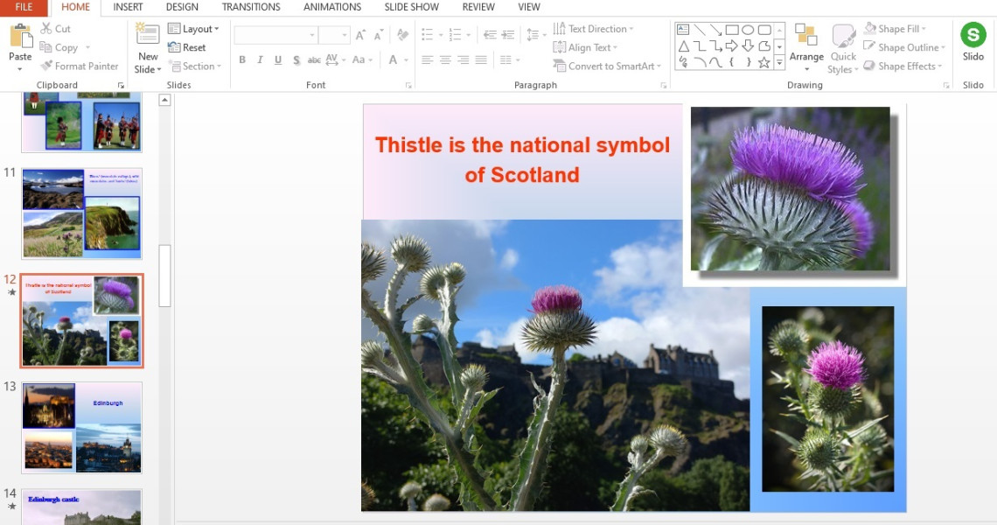Increase font size with the larger A
Image resolution: width=997 pixels, height=525 pixels.
(x=360, y=35)
